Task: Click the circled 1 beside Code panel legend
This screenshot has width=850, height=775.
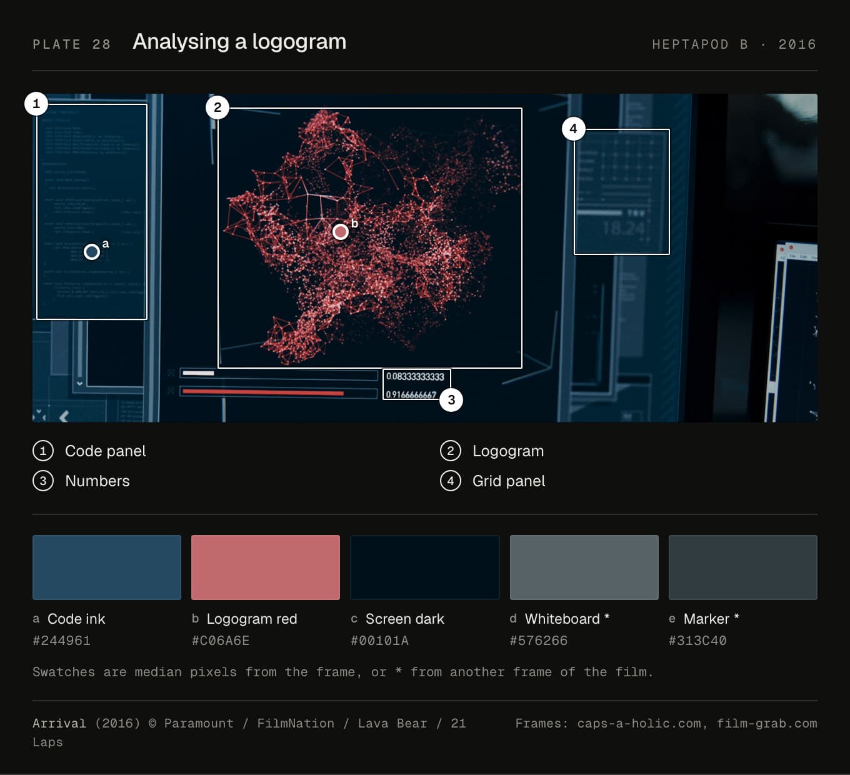Action: point(43,451)
